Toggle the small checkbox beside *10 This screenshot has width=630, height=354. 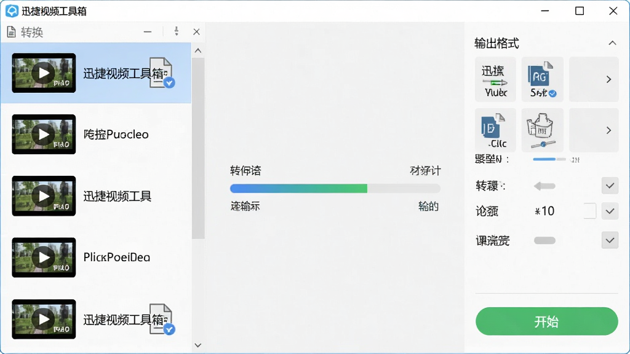589,211
